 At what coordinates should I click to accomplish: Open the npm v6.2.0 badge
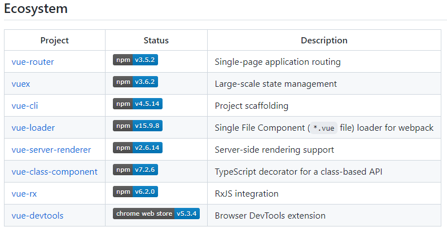click(x=135, y=192)
